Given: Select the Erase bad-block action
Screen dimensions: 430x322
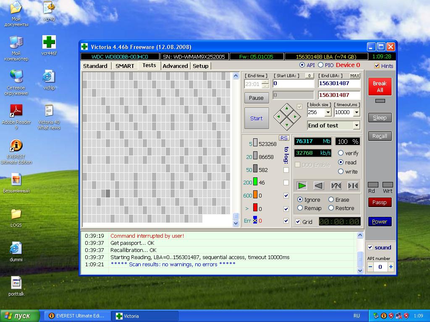Looking at the screenshot, I should [331, 200].
